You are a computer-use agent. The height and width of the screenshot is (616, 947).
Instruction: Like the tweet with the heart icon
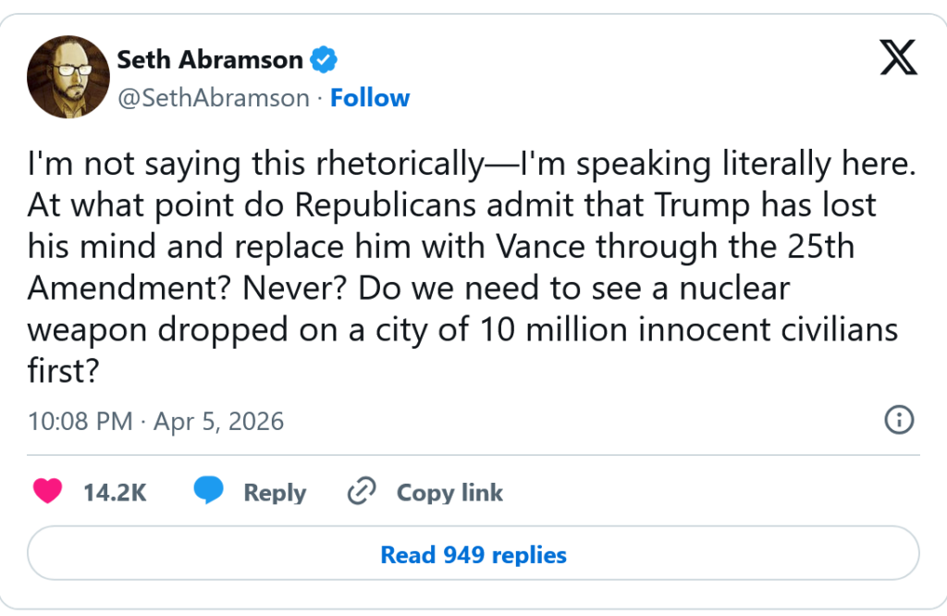click(47, 492)
